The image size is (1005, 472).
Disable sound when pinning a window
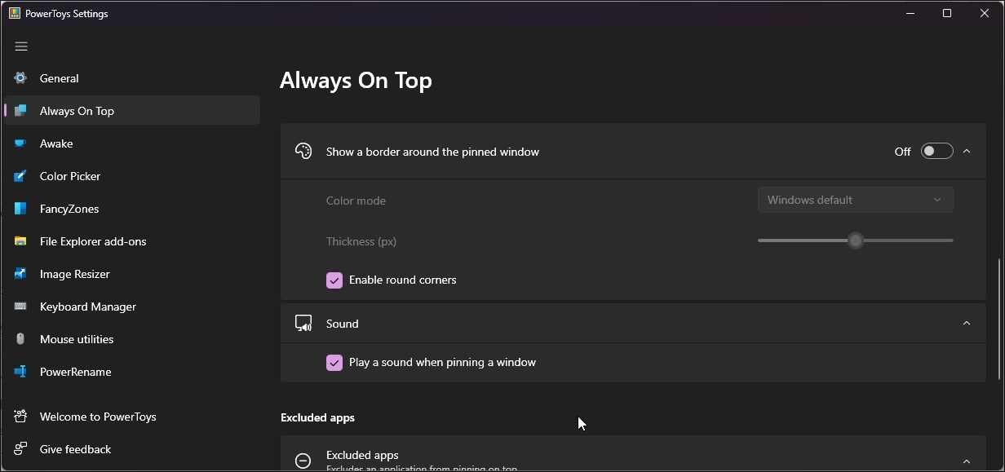(x=334, y=362)
